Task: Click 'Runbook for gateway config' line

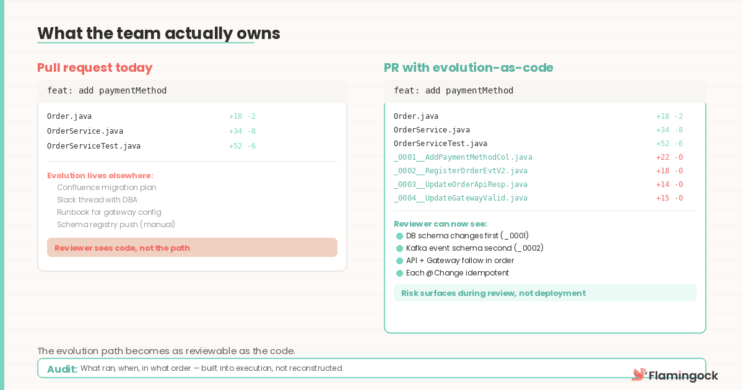Action: tap(109, 212)
